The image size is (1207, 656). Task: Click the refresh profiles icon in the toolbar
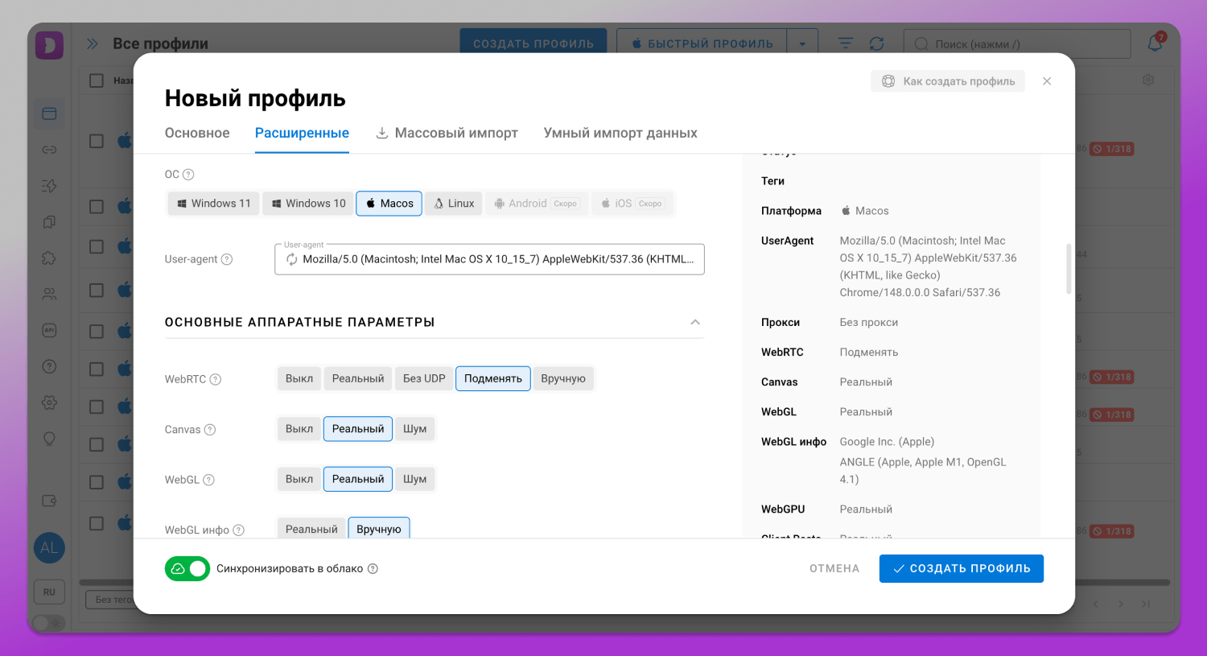(877, 43)
